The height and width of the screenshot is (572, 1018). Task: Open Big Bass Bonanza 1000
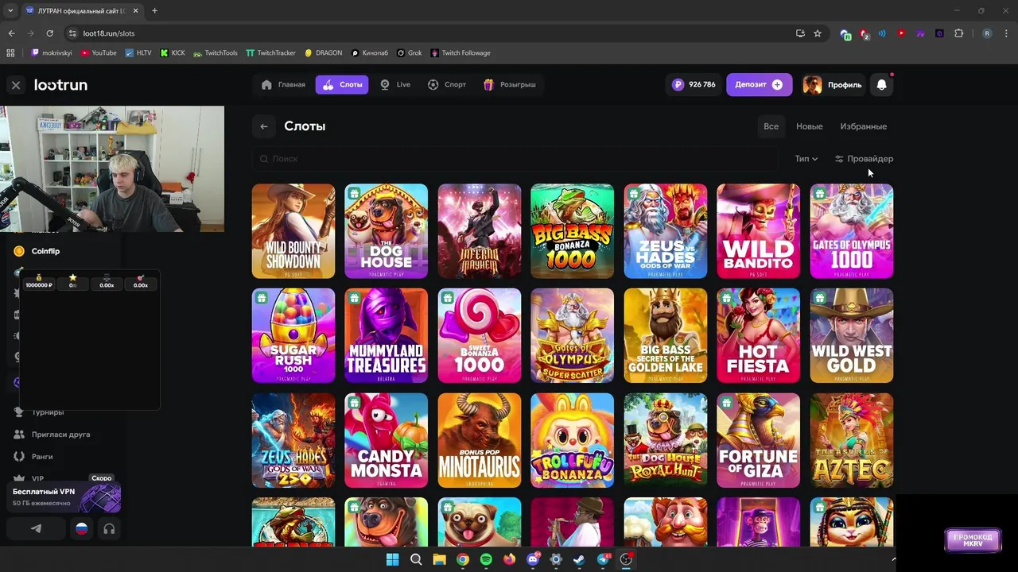[x=573, y=231]
